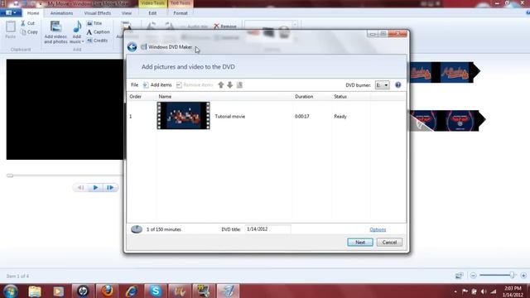The image size is (530, 298).
Task: Open the Movie Maker application menu button
Action: pos(11,13)
